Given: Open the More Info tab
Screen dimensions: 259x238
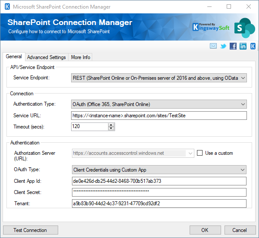Looking at the screenshot, I should 81,57.
